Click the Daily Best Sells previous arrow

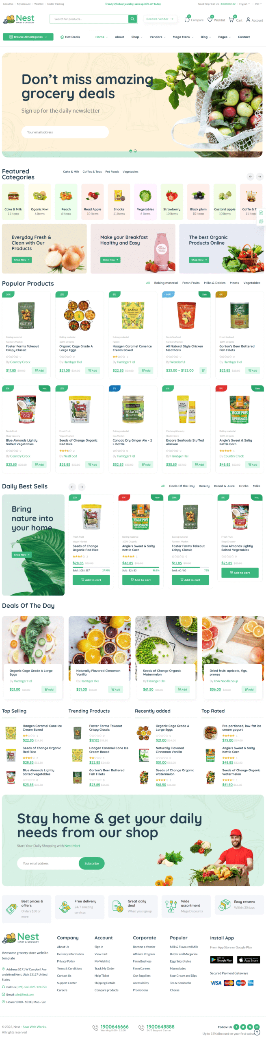click(x=72, y=486)
